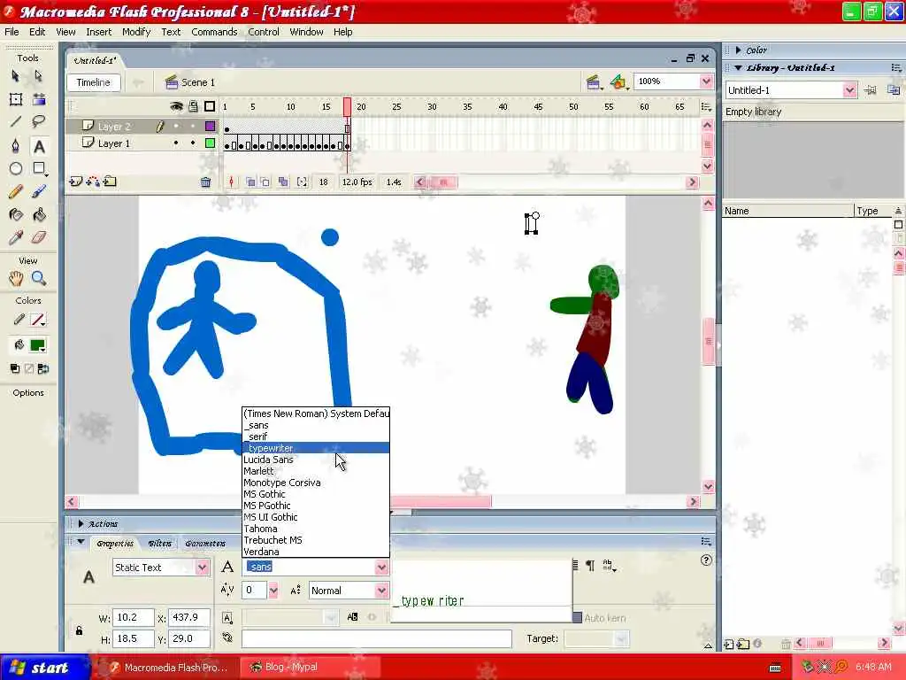
Task: Open the 100% zoom dropdown
Action: [706, 81]
